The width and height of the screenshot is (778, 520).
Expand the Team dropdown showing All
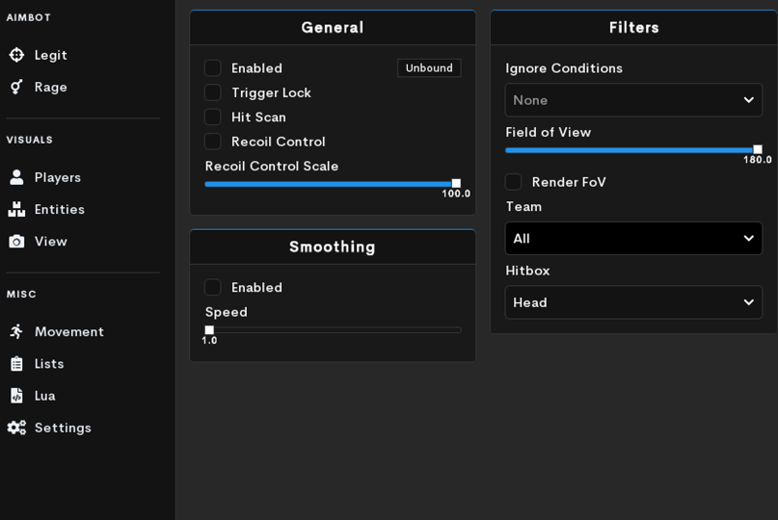point(633,239)
